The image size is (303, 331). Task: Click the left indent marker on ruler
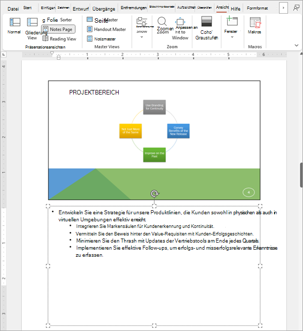[x=59, y=57]
